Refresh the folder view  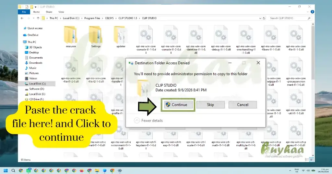pos(264,18)
